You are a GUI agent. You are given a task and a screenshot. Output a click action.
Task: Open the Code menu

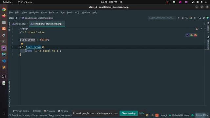click(44, 12)
